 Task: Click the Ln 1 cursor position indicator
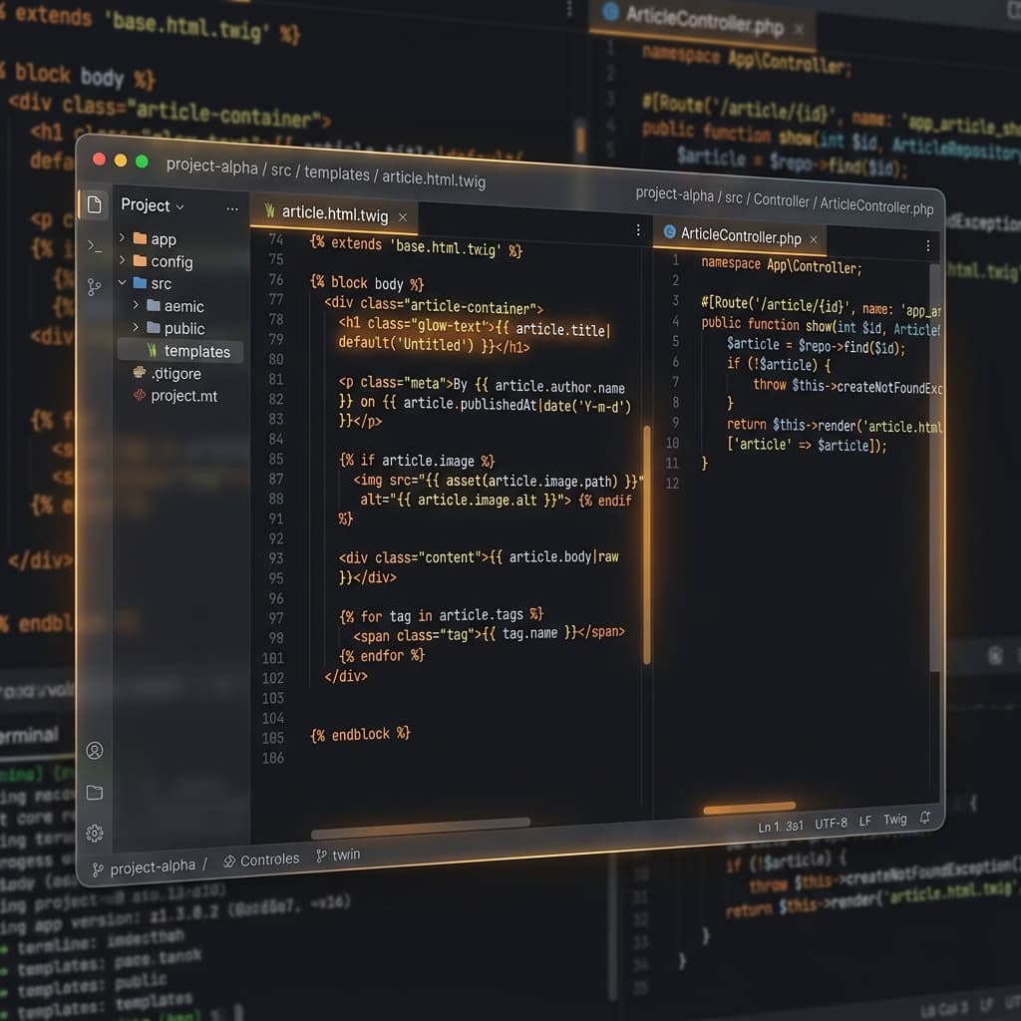pyautogui.click(x=780, y=827)
